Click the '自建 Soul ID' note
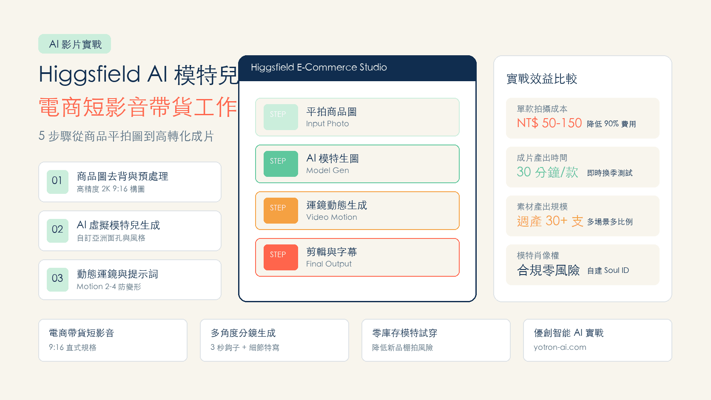711x400 pixels. (608, 270)
